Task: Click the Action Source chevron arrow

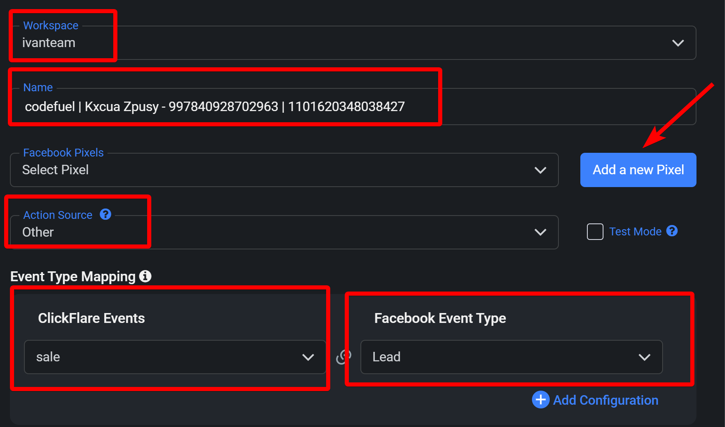Action: click(x=540, y=232)
